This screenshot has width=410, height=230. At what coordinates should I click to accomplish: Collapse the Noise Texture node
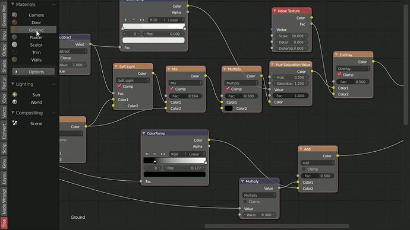275,11
